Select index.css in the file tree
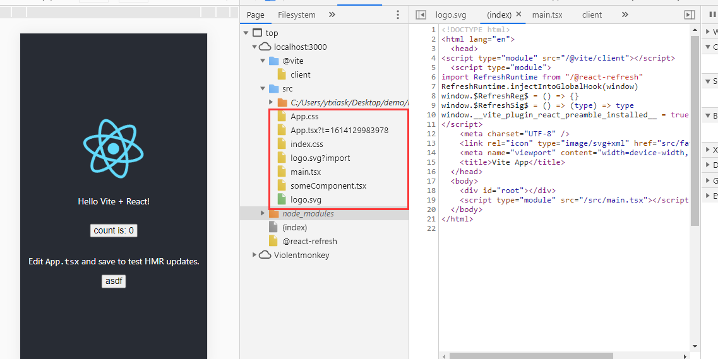 [x=307, y=144]
